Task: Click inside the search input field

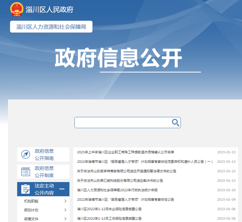Action: coord(123,122)
